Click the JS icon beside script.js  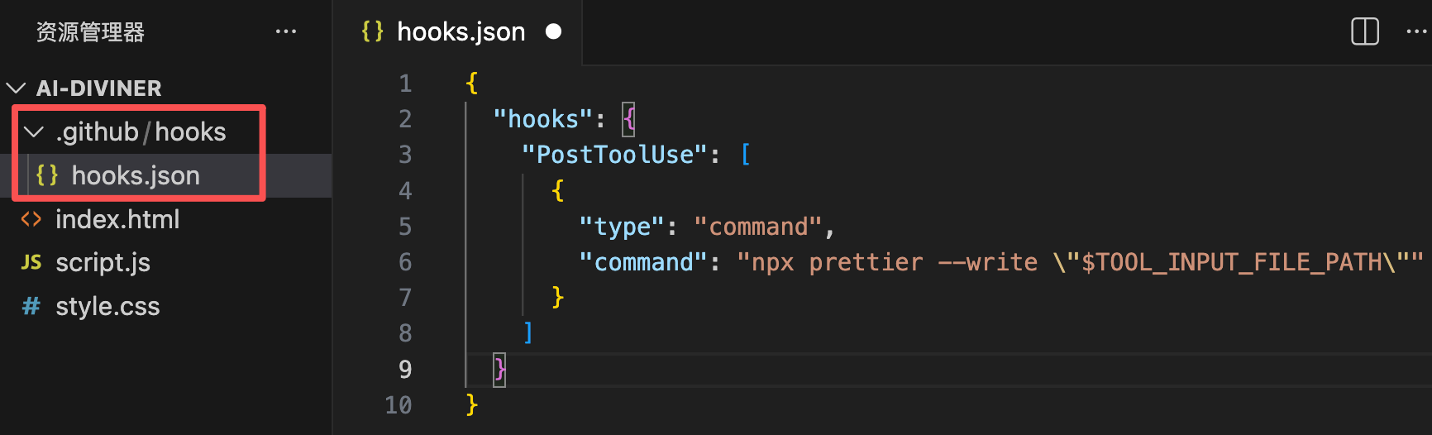point(31,262)
